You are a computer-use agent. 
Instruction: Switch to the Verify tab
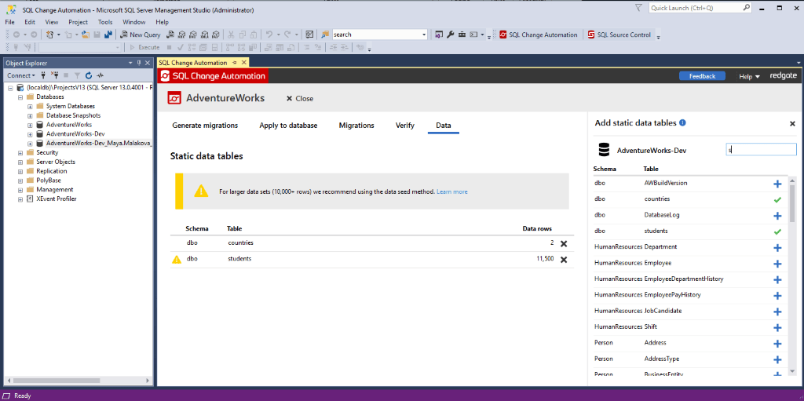[405, 125]
